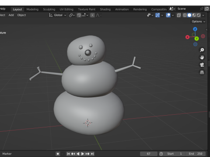The height and width of the screenshot is (157, 210).
Task: Jump to previous keyframe
Action: [x=73, y=154]
